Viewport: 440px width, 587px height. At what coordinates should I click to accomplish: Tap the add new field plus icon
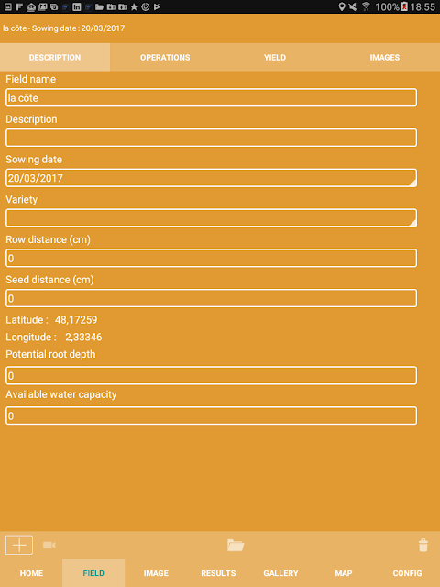[19, 545]
